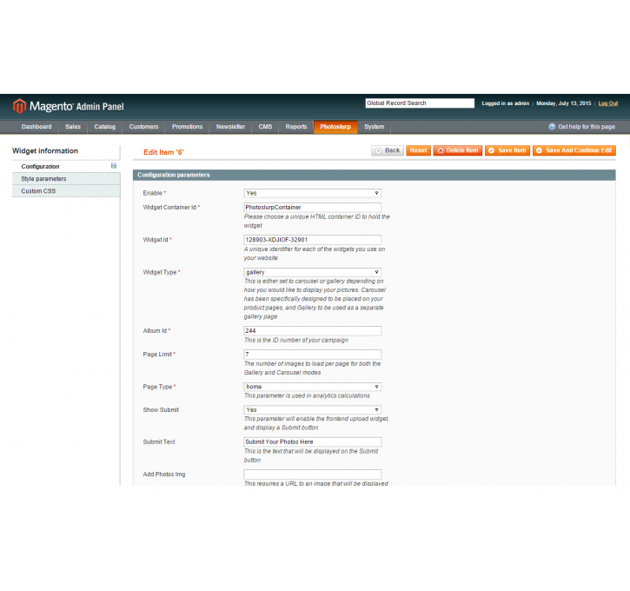Open the Photoslurp menu
Screen dimensions: 630x591
(335, 127)
